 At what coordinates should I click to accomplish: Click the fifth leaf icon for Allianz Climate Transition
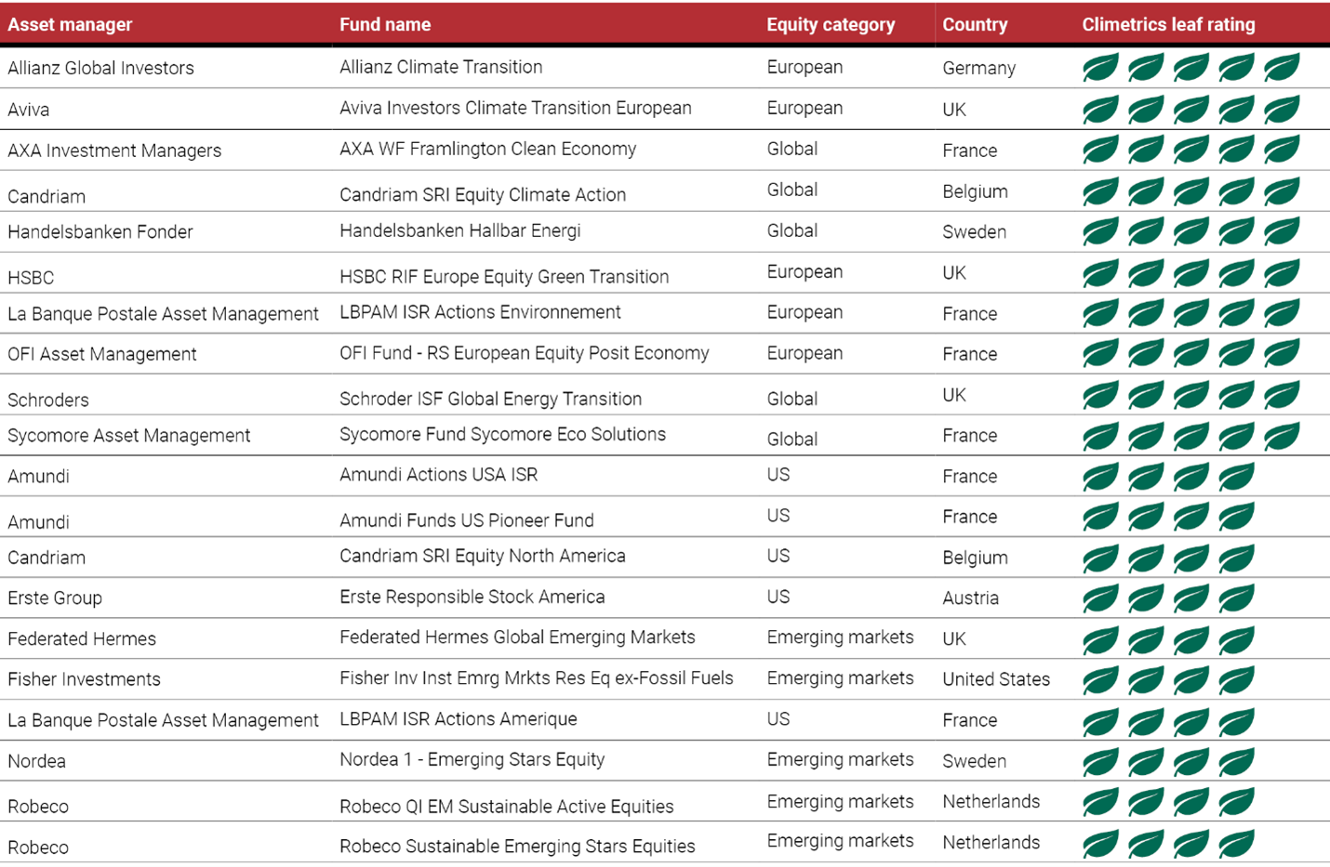click(x=1282, y=68)
